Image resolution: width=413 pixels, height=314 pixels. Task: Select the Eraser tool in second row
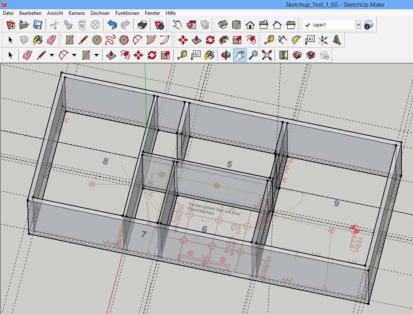click(51, 40)
